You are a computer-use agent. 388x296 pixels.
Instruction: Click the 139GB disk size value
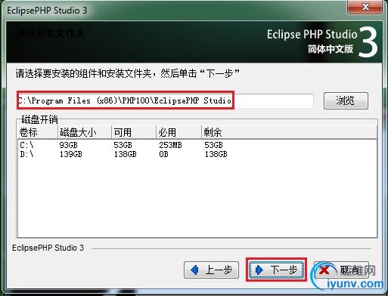pos(71,154)
